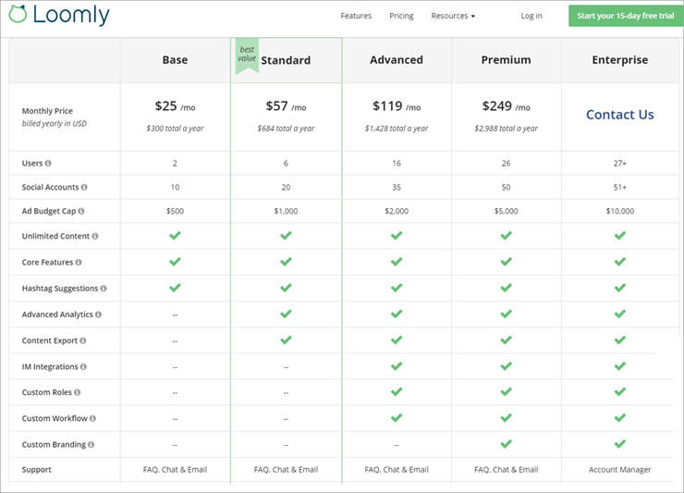The width and height of the screenshot is (684, 493).
Task: Click the Base plan Hashtag Suggestions checkmark
Action: tap(175, 288)
